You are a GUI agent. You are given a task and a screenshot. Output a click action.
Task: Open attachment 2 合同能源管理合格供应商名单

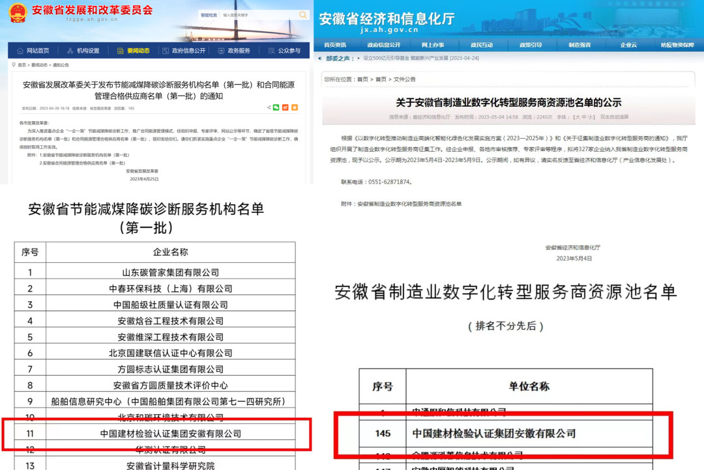(82, 163)
